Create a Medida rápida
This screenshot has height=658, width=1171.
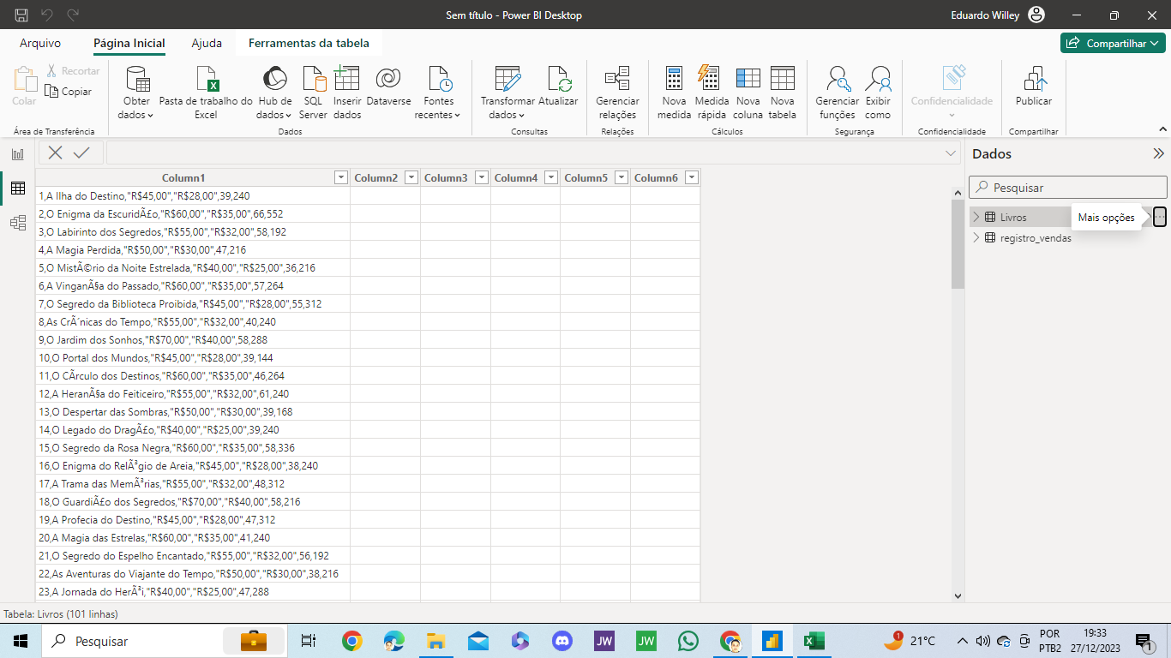point(711,93)
